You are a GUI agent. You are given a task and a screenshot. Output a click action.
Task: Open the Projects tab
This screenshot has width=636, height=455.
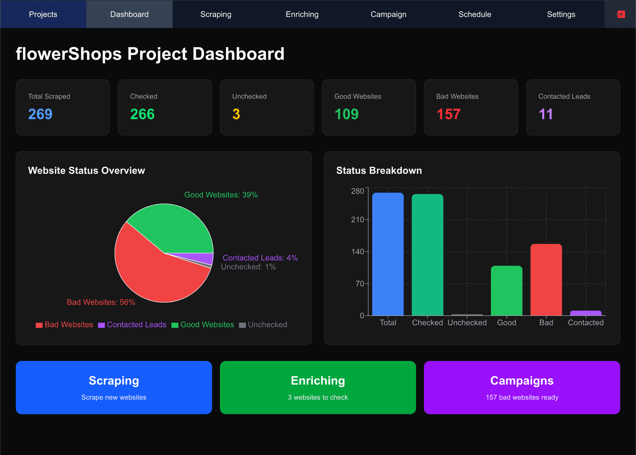pos(43,14)
